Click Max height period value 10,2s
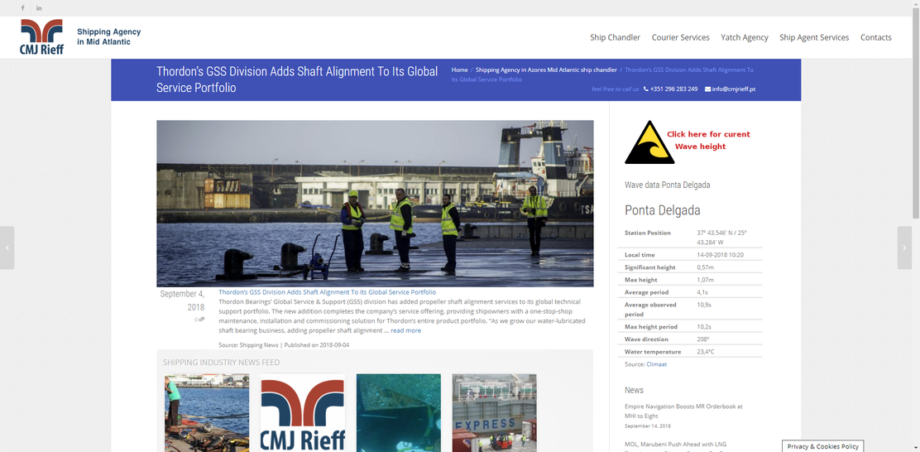 point(704,327)
